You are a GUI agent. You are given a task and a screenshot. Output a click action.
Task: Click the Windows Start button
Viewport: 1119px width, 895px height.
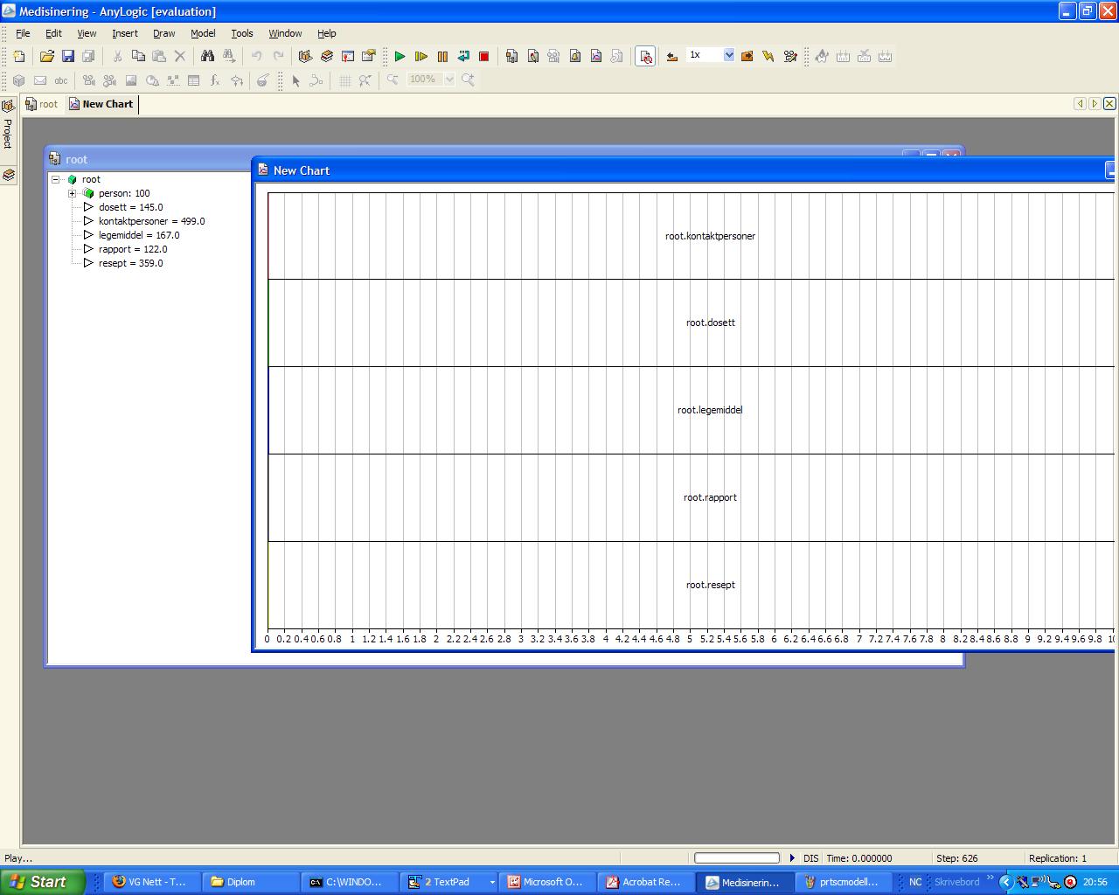pos(42,882)
